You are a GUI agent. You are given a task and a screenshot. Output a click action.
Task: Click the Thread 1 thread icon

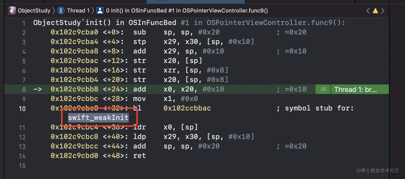61,11
